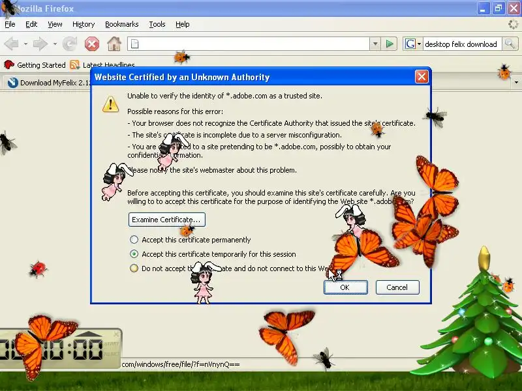The width and height of the screenshot is (522, 391).
Task: Open the File menu
Action: click(10, 24)
